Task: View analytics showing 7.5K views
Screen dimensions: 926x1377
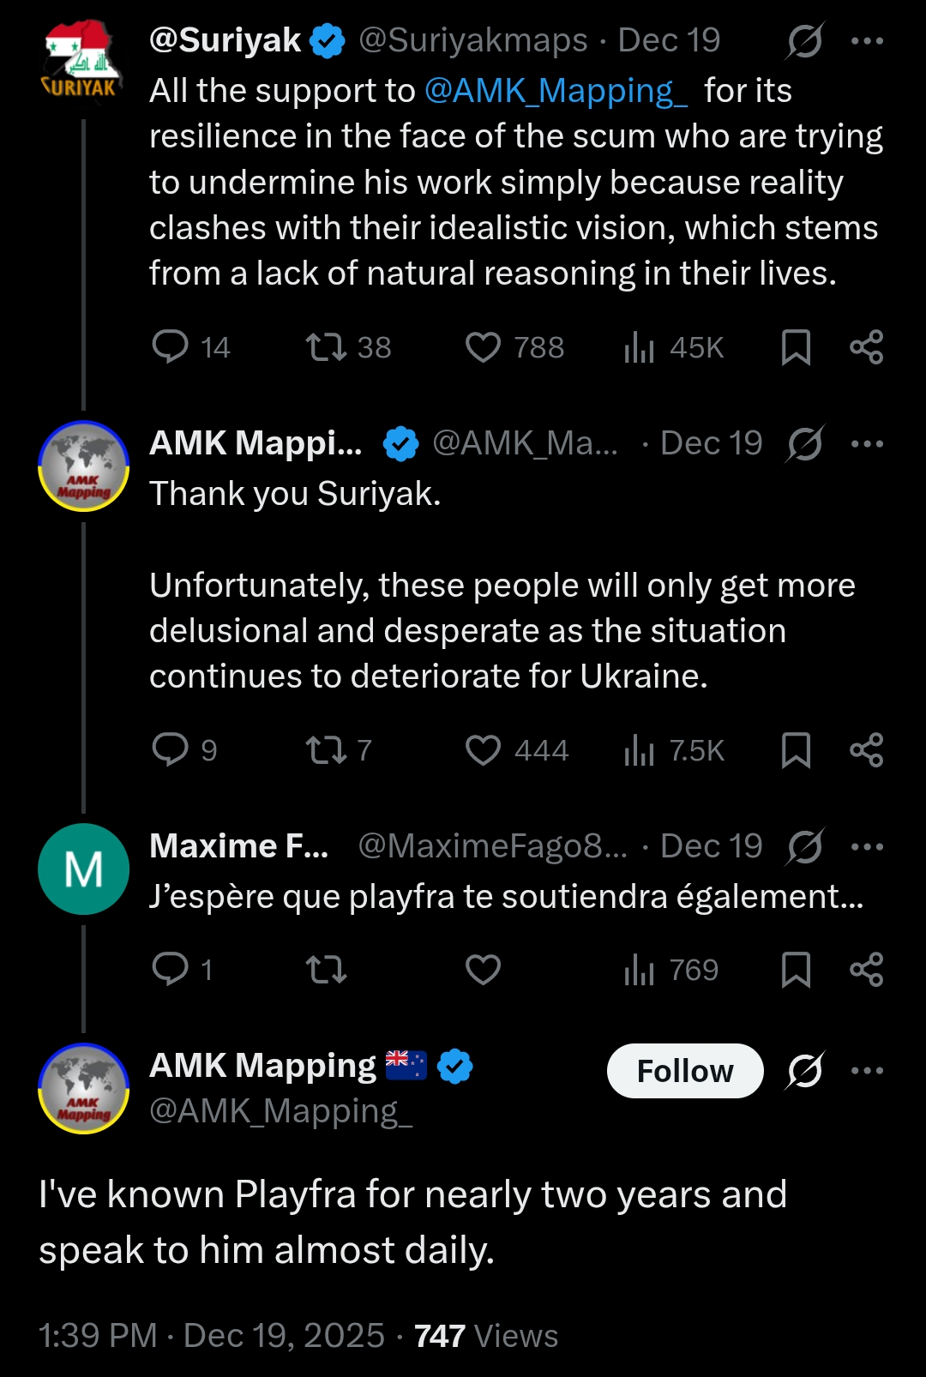Action: [x=674, y=750]
